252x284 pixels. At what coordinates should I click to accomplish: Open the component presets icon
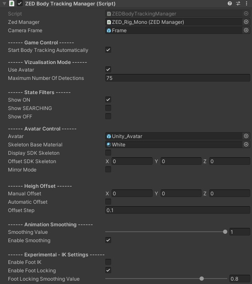click(x=238, y=3)
